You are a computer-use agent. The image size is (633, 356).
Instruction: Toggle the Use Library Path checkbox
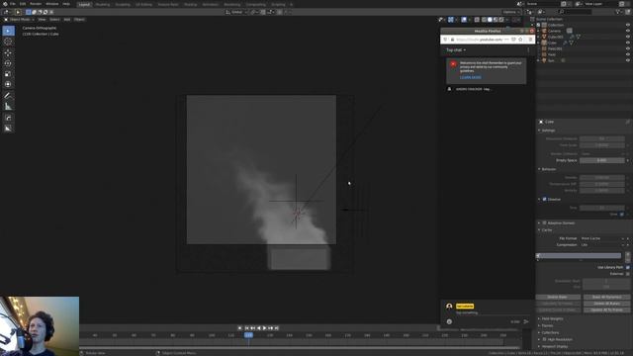(627, 267)
